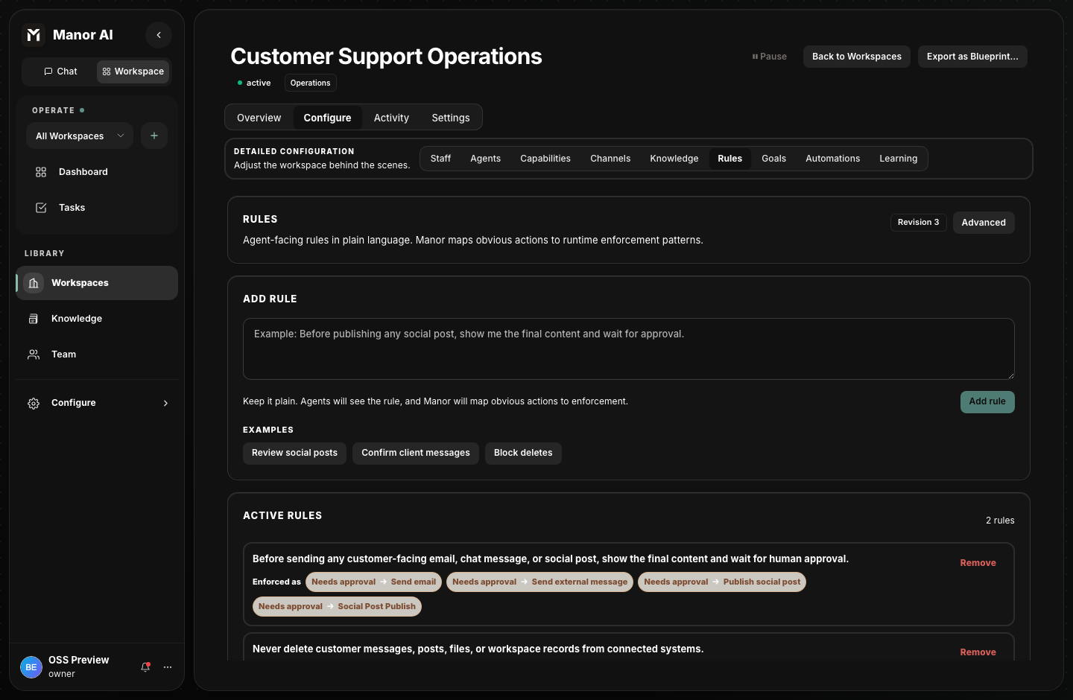Screen dimensions: 1073x700
Task: Click the Configure gear icon
Action: pos(34,403)
